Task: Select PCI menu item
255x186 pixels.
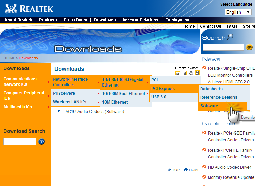Action: 175,80
